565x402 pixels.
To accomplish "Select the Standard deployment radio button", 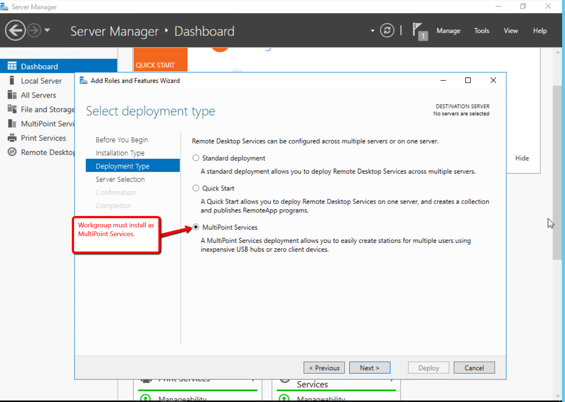I will point(196,158).
